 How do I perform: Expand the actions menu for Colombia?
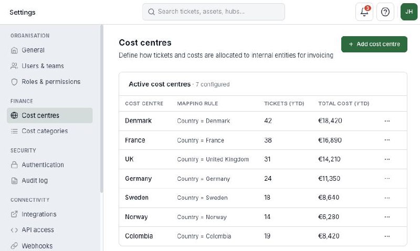(x=387, y=236)
